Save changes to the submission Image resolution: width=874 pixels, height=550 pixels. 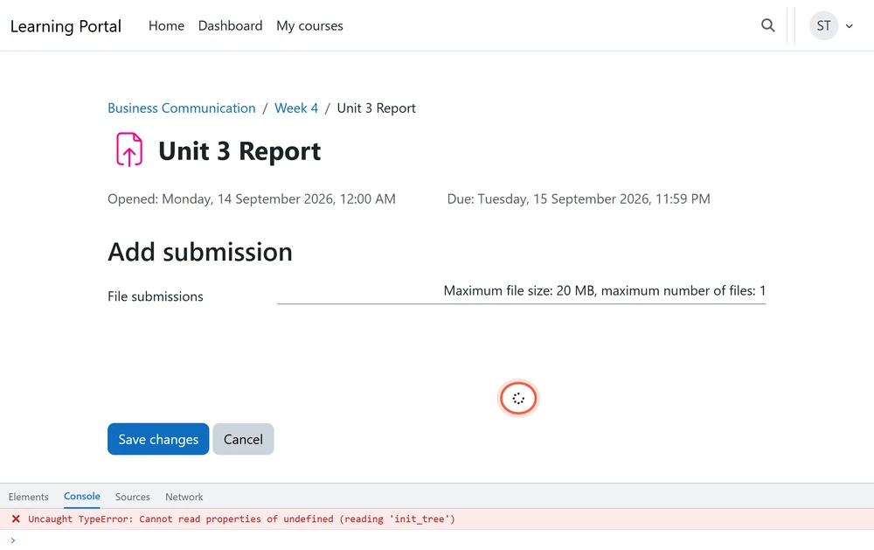click(x=158, y=439)
